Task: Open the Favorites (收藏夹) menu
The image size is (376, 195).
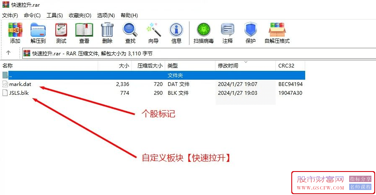Action: (80, 16)
